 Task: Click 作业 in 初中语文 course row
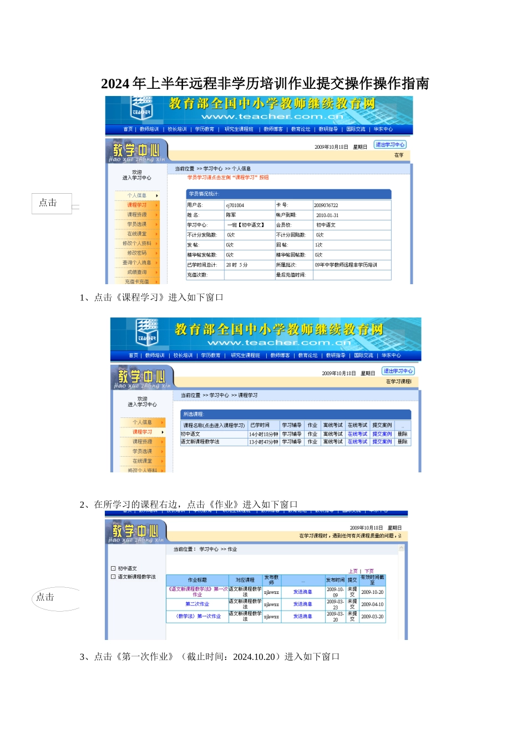tap(312, 434)
